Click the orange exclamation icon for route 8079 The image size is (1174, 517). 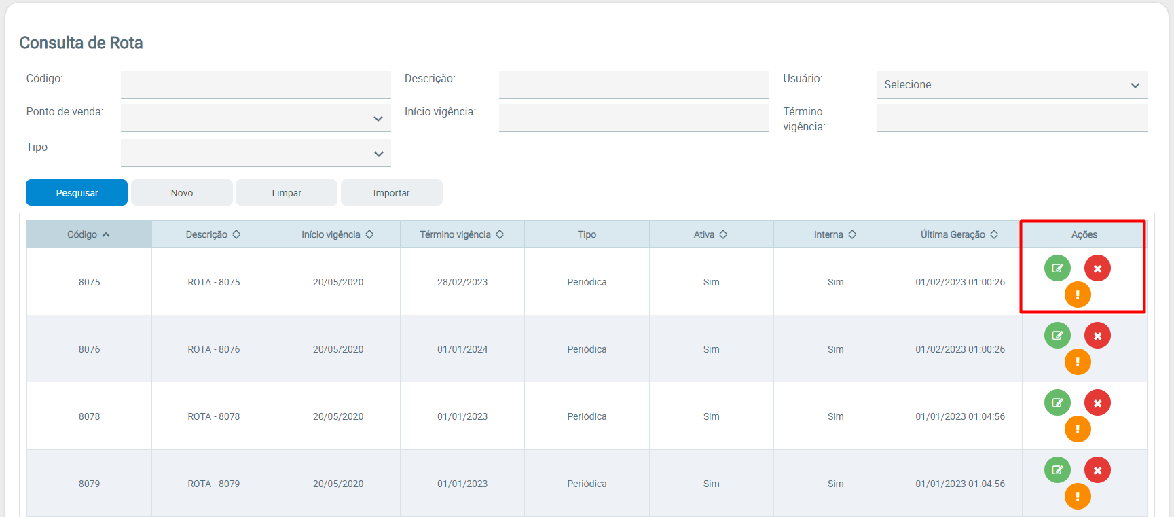tap(1078, 497)
